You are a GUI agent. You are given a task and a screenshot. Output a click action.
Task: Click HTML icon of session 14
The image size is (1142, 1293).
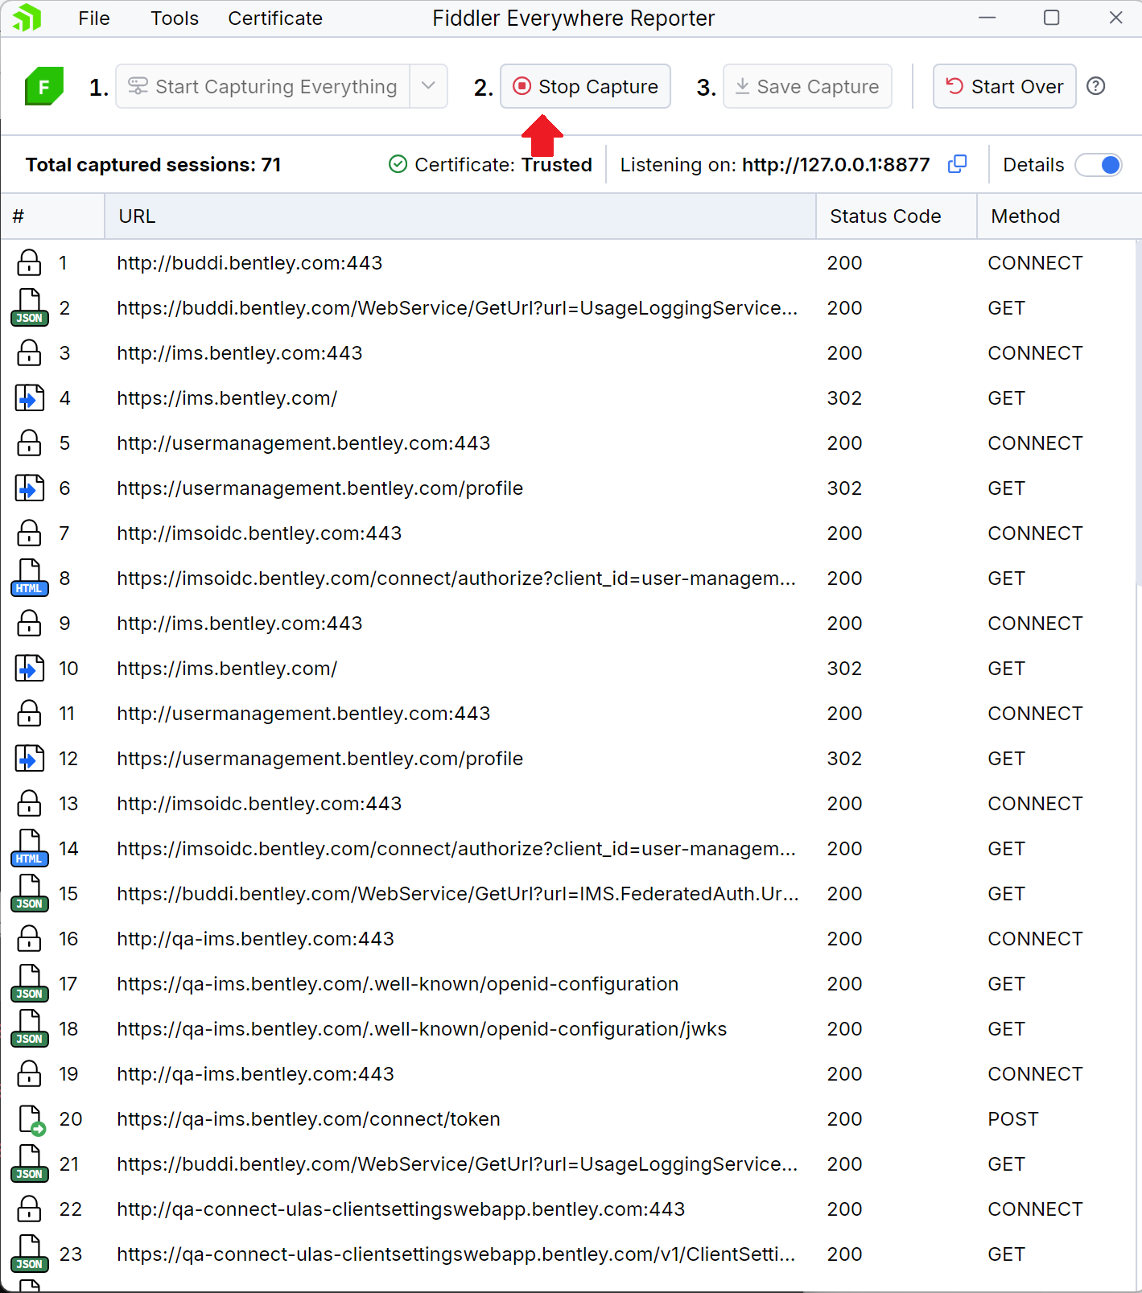tap(30, 849)
